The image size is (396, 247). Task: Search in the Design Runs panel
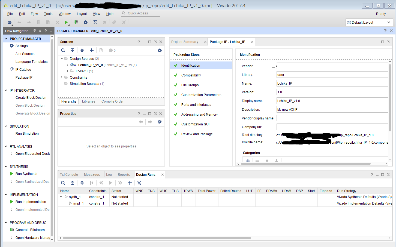click(x=63, y=183)
